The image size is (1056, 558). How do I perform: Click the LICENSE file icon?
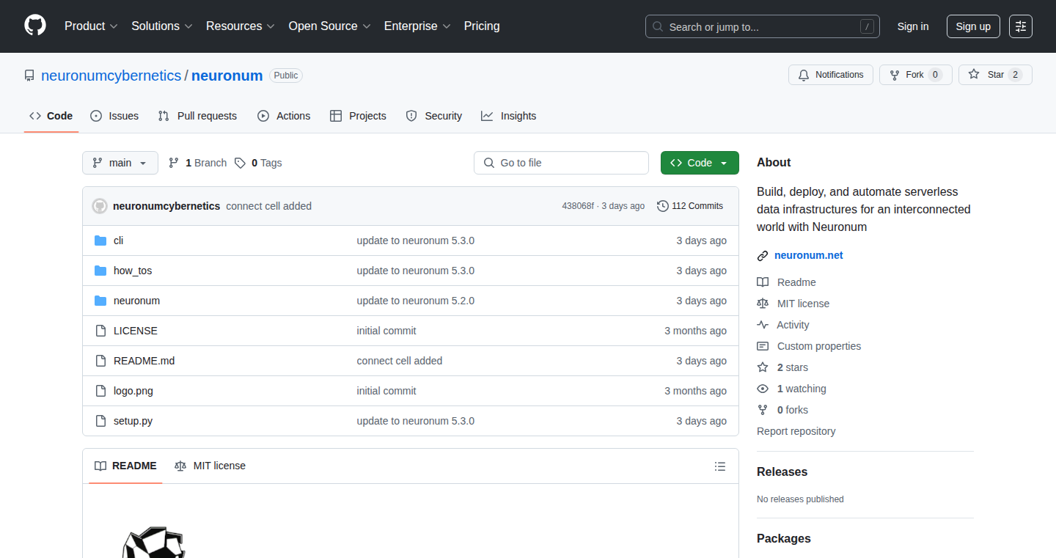click(x=100, y=331)
